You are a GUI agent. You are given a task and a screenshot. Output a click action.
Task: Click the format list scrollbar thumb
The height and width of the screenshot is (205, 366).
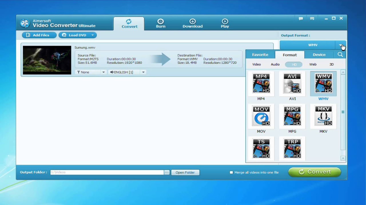(343, 112)
